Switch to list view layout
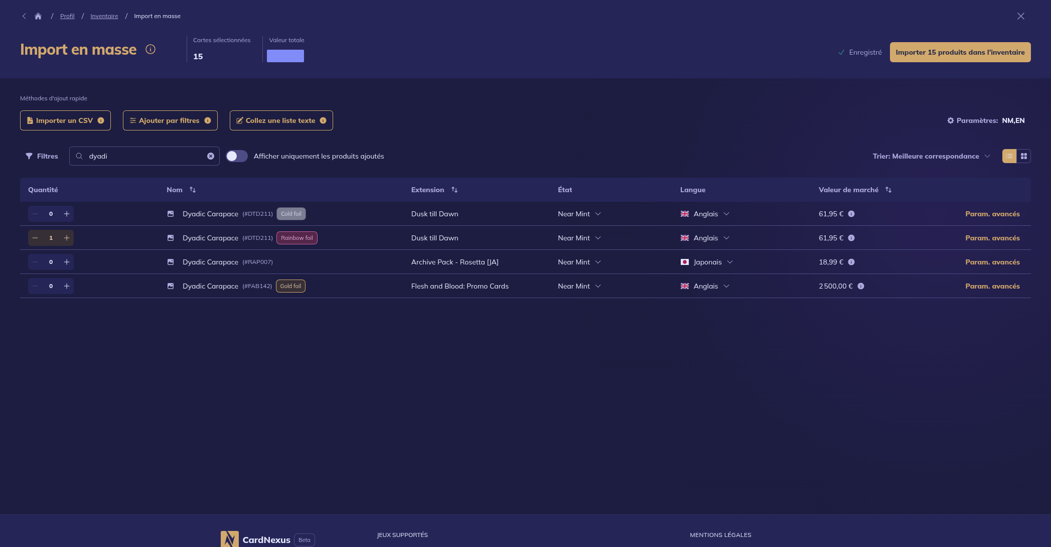 point(1009,156)
